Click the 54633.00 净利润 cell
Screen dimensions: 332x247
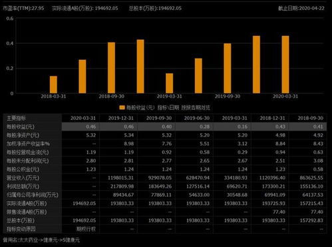click(x=199, y=195)
